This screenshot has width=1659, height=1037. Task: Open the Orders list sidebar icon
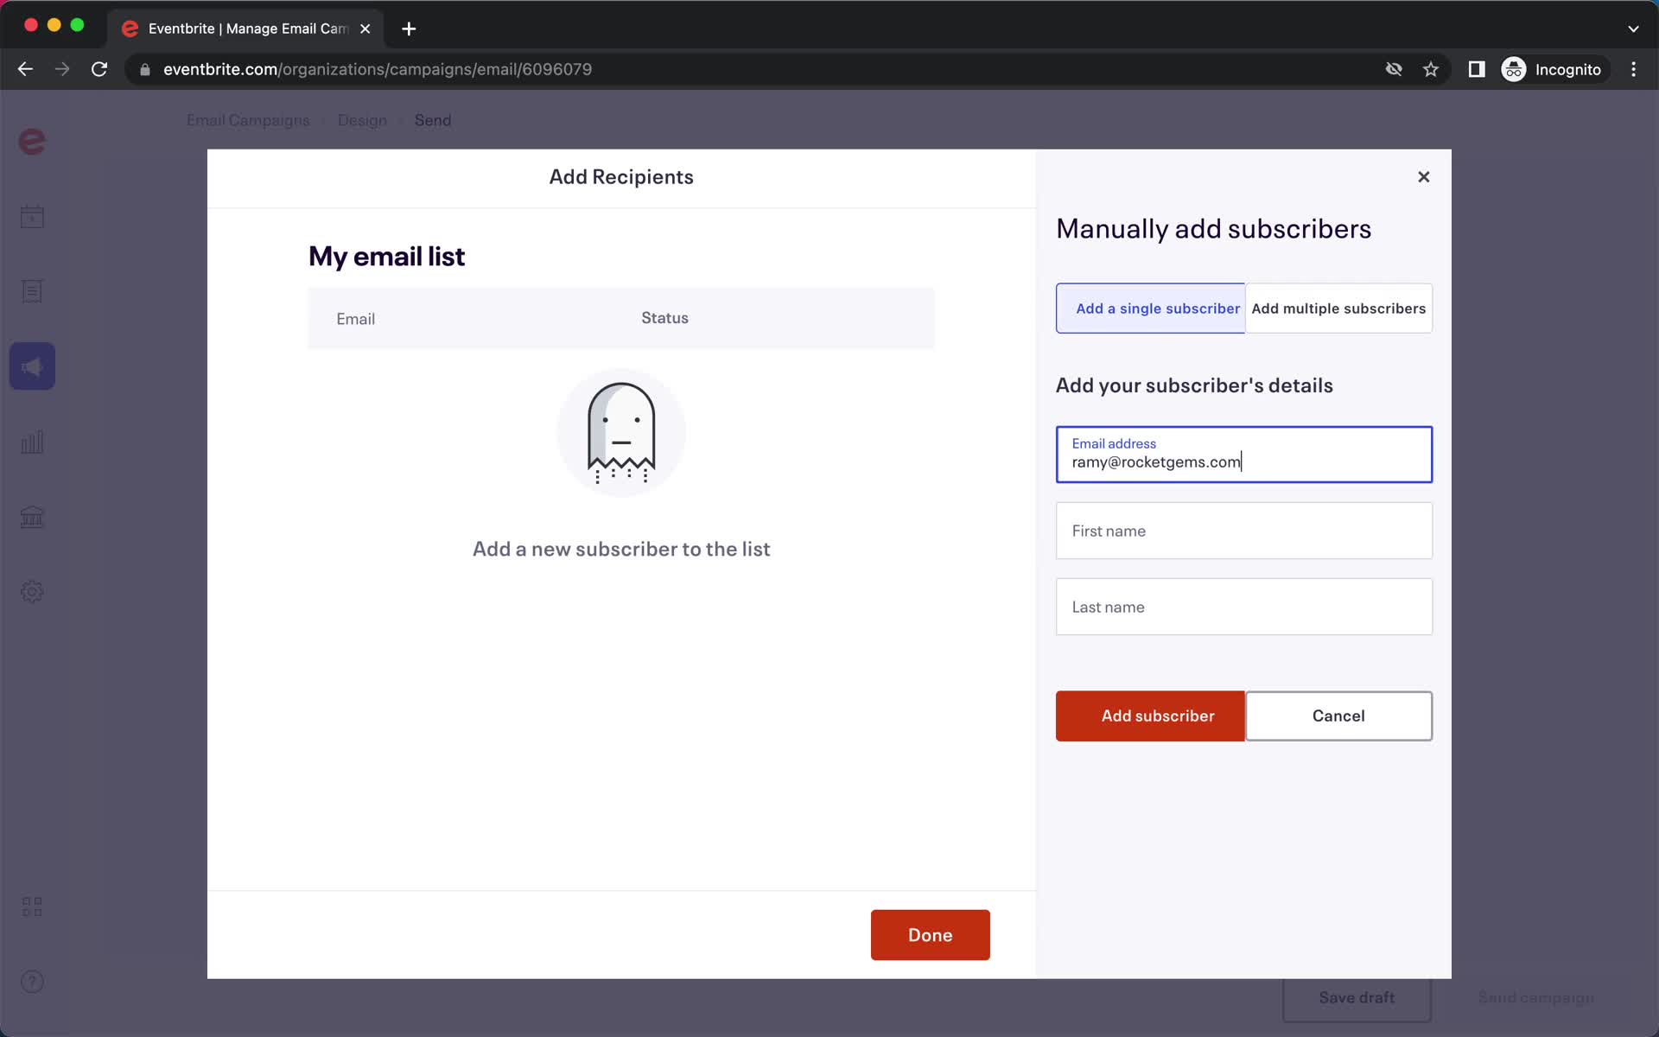(x=32, y=291)
